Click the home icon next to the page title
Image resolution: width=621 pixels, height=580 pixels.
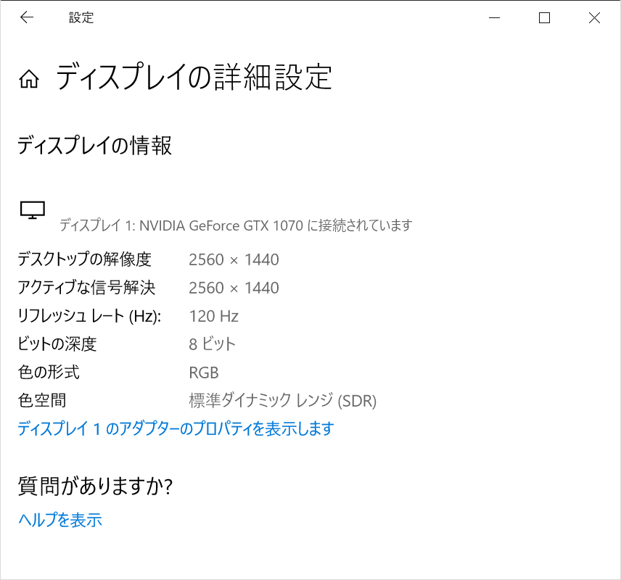pyautogui.click(x=29, y=78)
